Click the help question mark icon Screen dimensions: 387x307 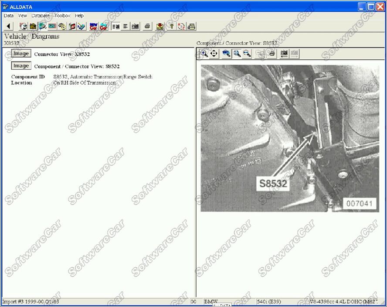[x=171, y=27]
